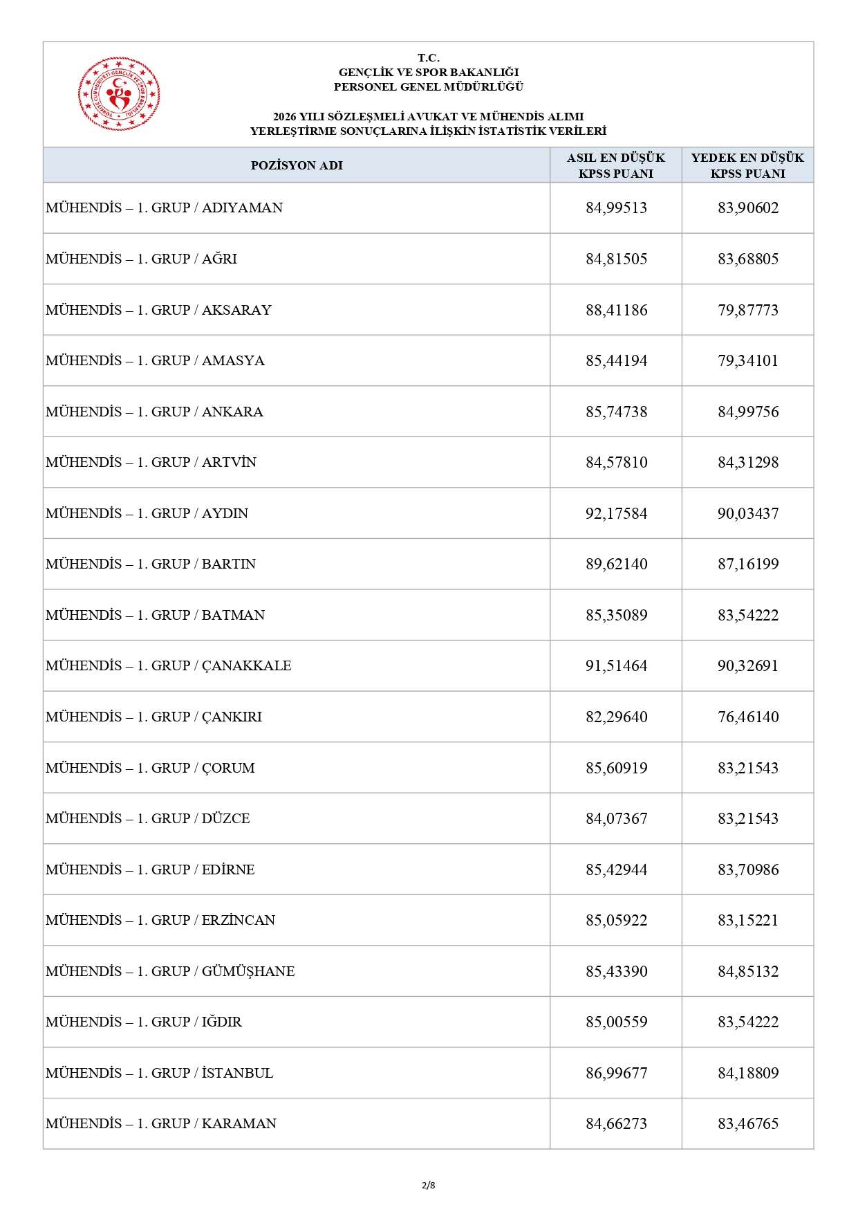This screenshot has width=858, height=1214.
Task: Select Çankırı yedek score 76,46140
Action: coord(748,717)
